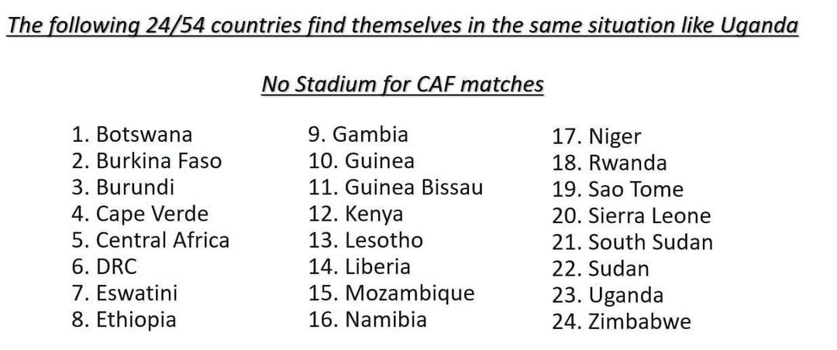Click the DRC entry
Image resolution: width=837 pixels, height=350 pixels.
click(105, 267)
